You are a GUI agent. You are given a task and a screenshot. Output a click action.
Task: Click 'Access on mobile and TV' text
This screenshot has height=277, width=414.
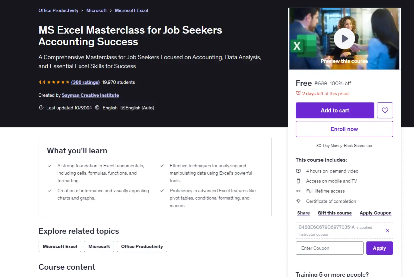coord(331,181)
